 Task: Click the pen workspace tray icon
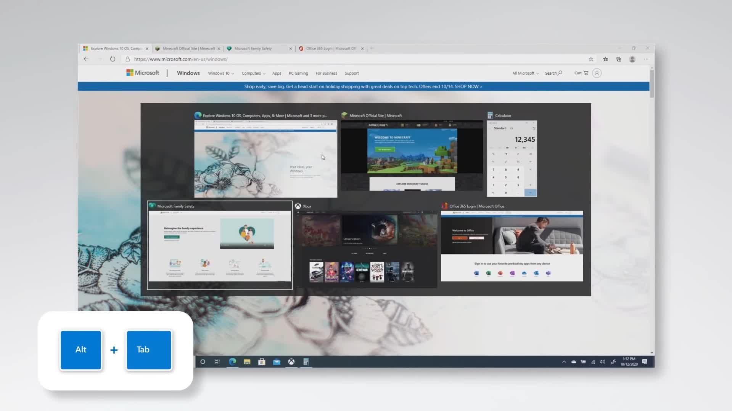(613, 361)
